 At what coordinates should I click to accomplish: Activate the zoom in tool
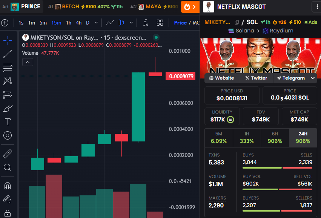tap(8, 167)
